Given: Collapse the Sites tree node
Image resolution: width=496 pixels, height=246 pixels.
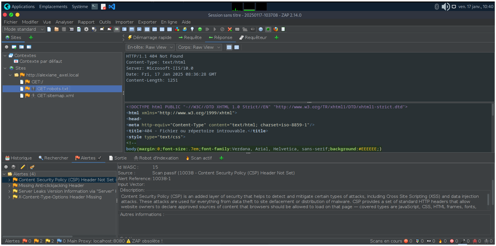Looking at the screenshot, I should (5, 68).
